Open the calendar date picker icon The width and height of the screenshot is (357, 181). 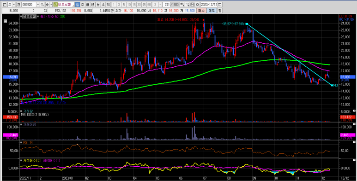coord(220,5)
